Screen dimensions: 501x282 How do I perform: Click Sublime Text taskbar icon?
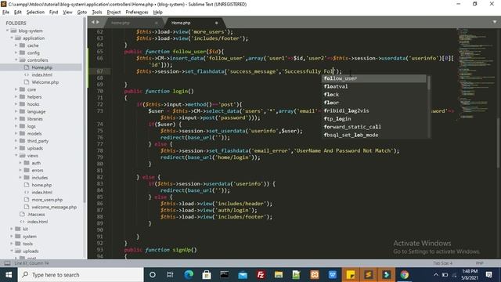pyautogui.click(x=369, y=275)
